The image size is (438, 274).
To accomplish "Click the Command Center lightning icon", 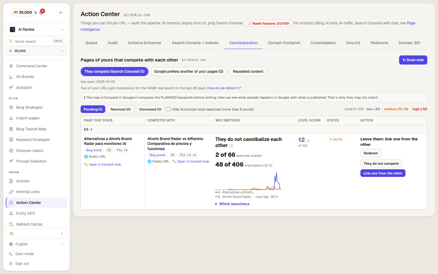I will [x=11, y=66].
